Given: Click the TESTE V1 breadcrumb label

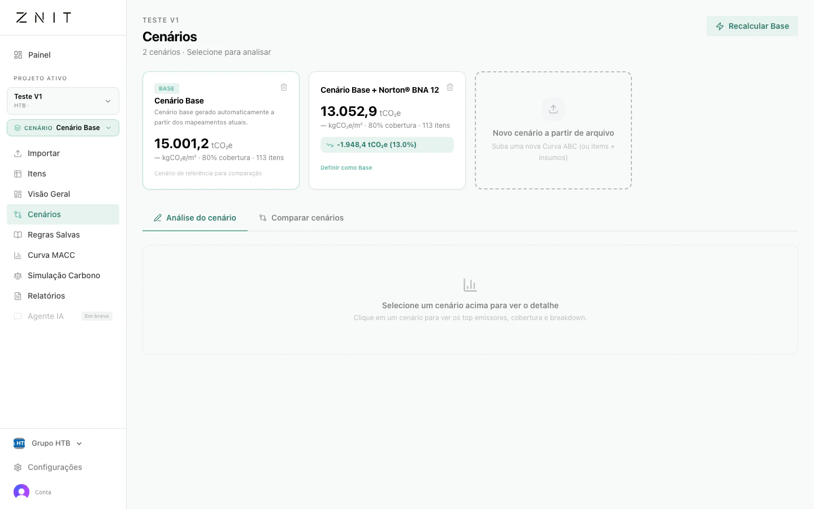Looking at the screenshot, I should (x=161, y=20).
